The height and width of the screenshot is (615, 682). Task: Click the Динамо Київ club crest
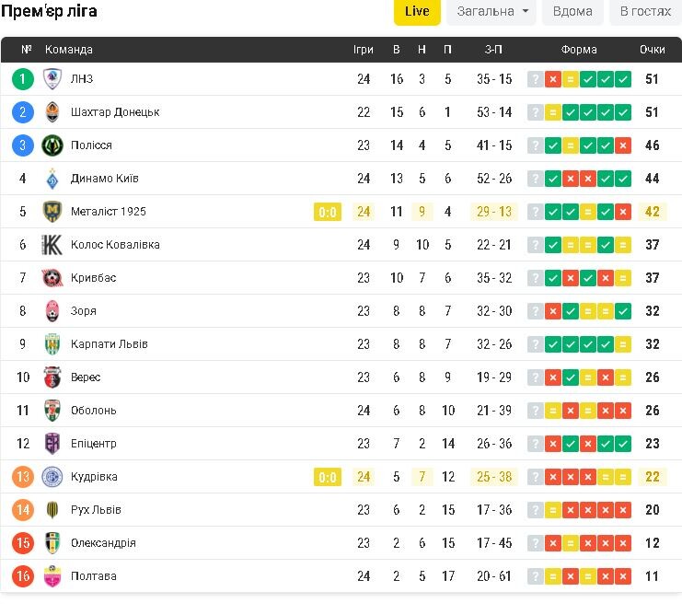click(x=52, y=179)
